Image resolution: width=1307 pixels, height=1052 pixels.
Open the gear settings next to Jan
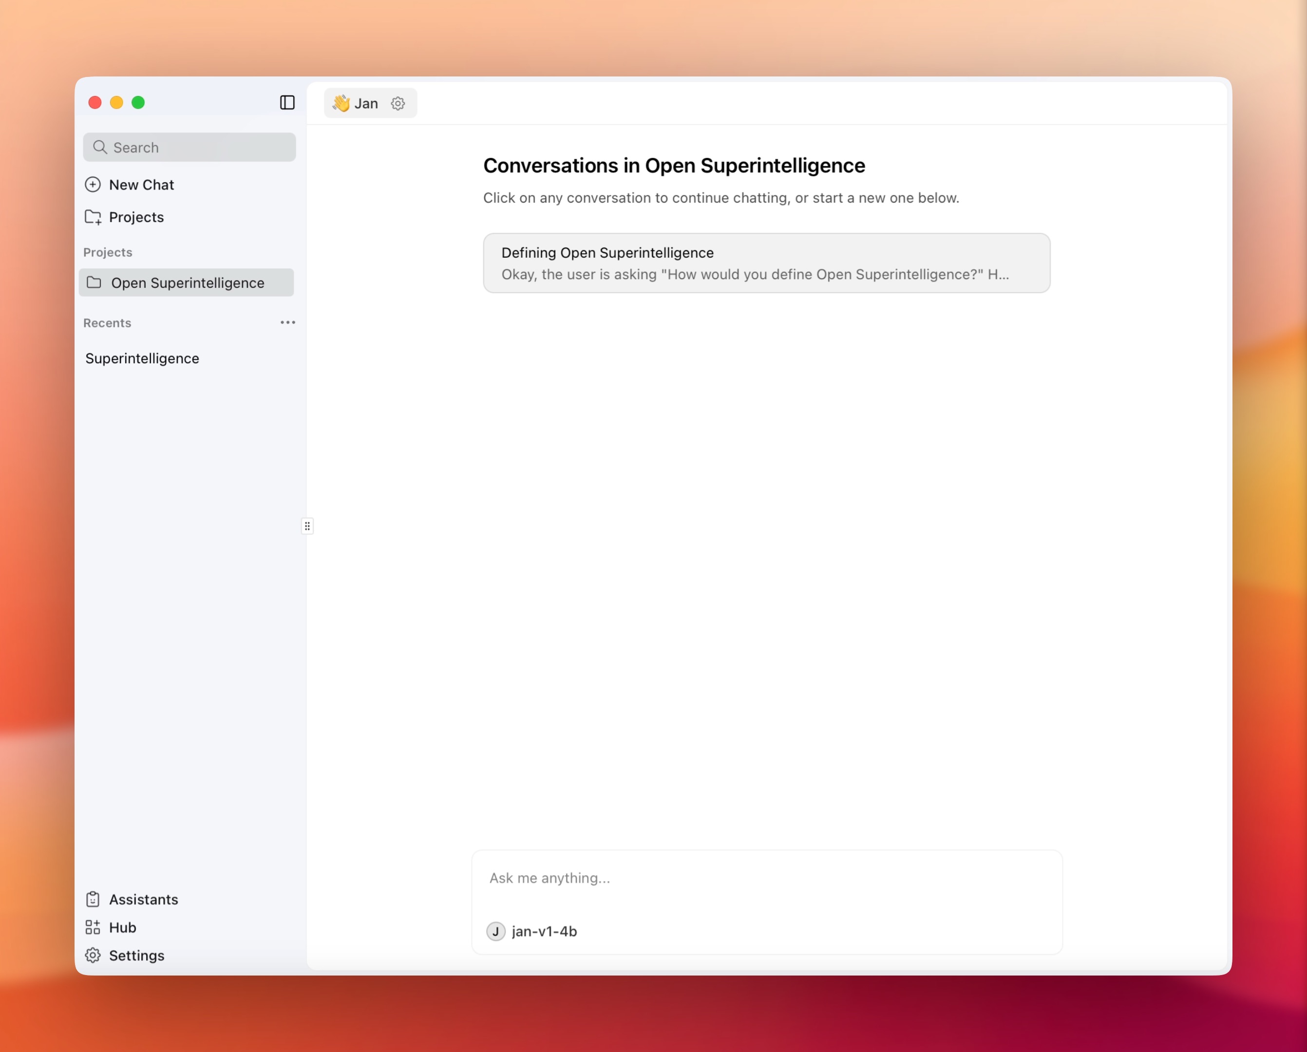pos(398,104)
